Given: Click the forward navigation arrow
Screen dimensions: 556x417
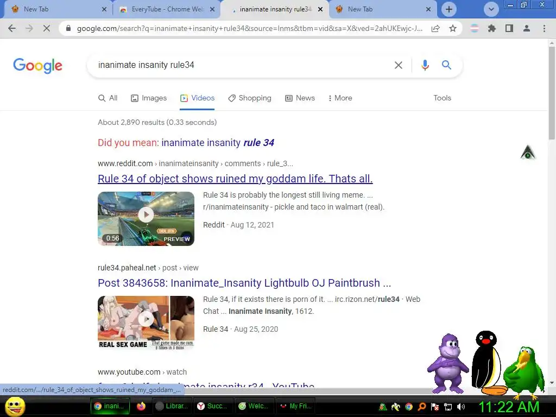Looking at the screenshot, I should [29, 28].
